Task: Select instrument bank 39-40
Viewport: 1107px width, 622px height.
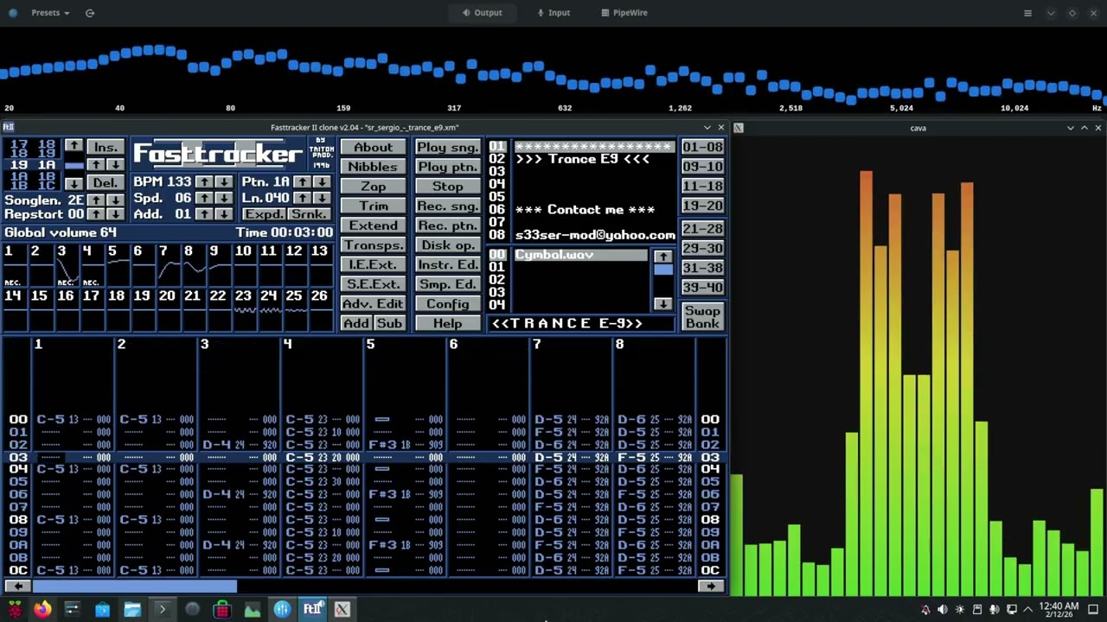Action: coord(702,288)
